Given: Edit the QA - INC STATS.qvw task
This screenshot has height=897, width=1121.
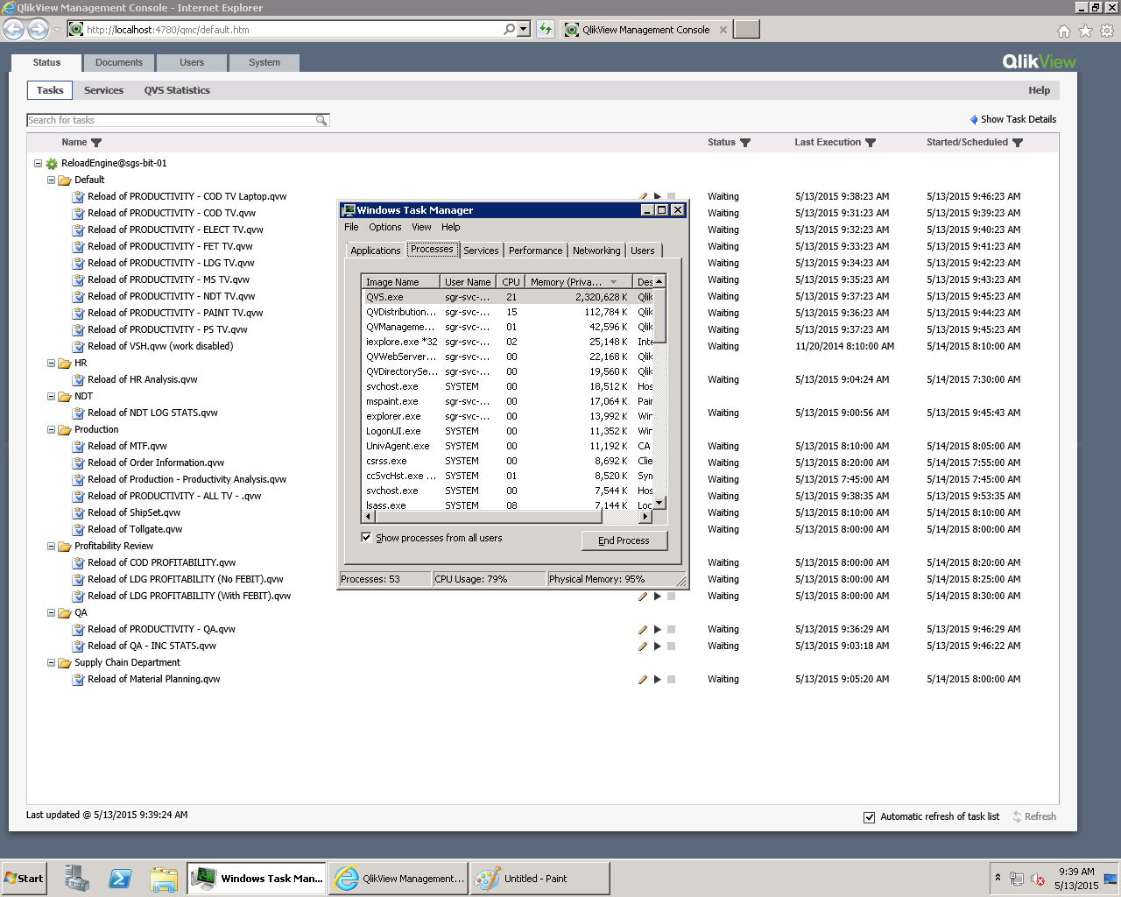Looking at the screenshot, I should click(x=643, y=646).
